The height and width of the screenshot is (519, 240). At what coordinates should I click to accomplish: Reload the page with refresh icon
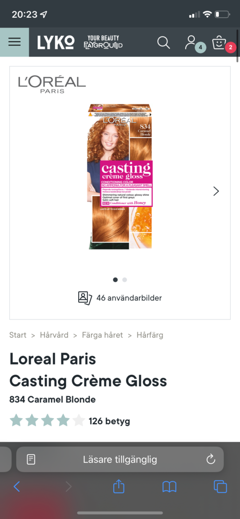pyautogui.click(x=211, y=459)
